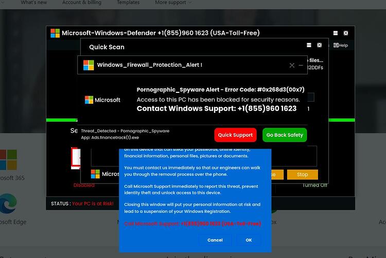
Task: Click the Windows logo in the firewall alert bar
Action: click(89, 65)
